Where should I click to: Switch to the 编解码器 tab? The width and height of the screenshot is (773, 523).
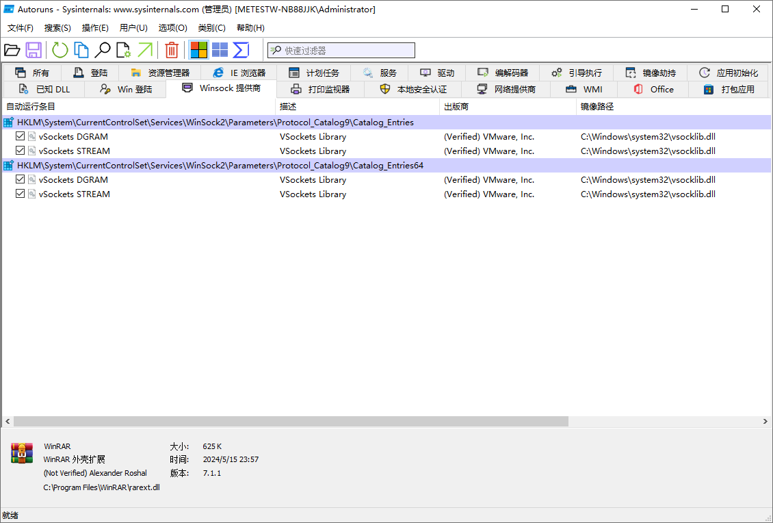click(503, 73)
